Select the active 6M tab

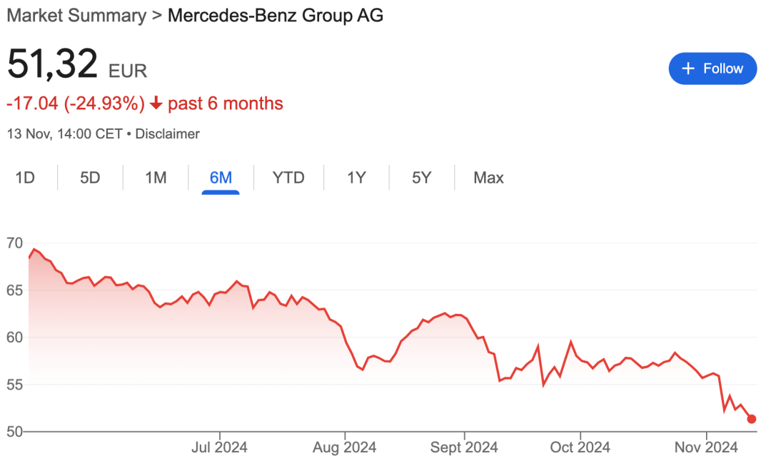[221, 178]
